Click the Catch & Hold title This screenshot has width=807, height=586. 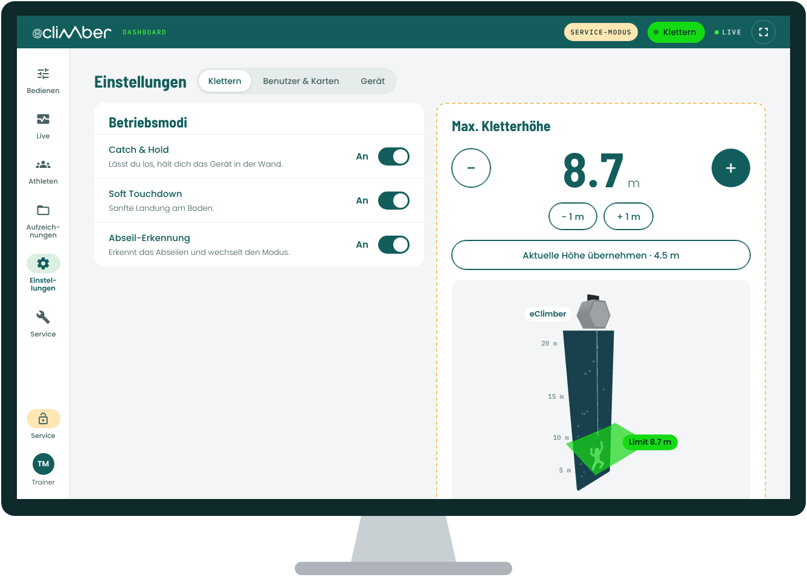(139, 150)
